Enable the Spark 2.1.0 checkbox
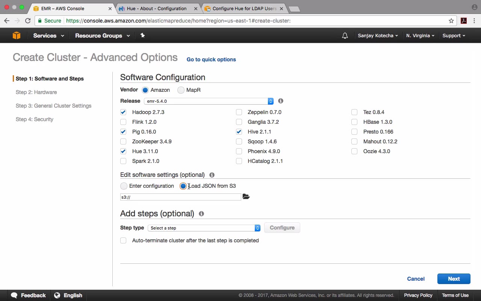 tap(123, 161)
